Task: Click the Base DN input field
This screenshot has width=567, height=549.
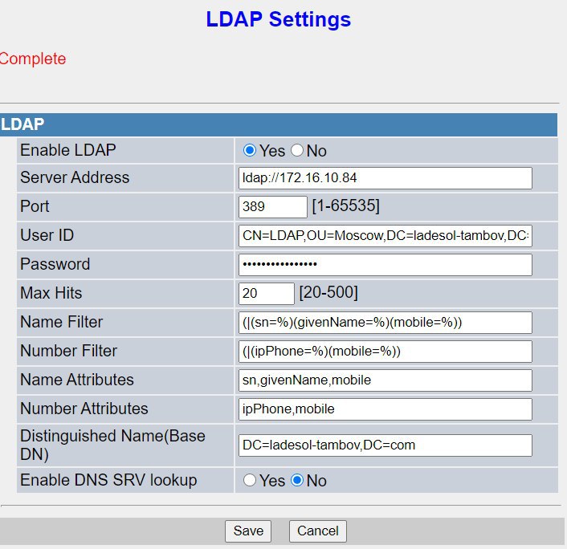Action: click(385, 445)
